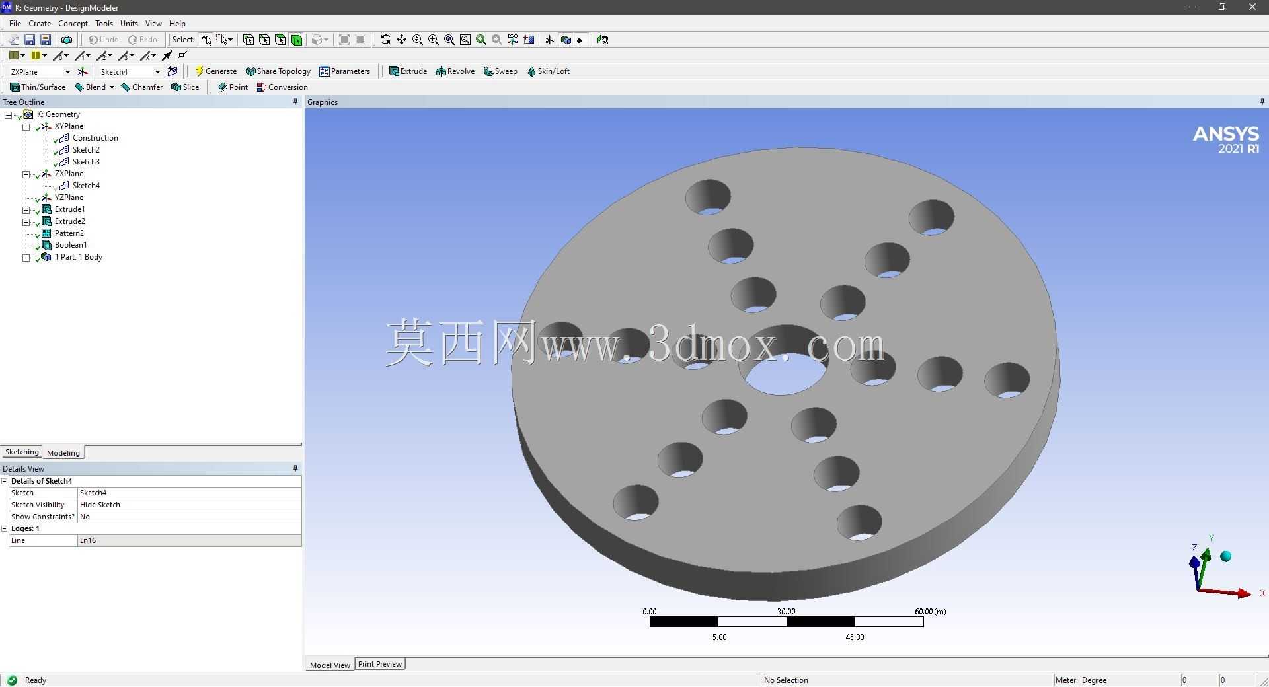Open the Parameters tool
Image resolution: width=1269 pixels, height=687 pixels.
click(344, 71)
